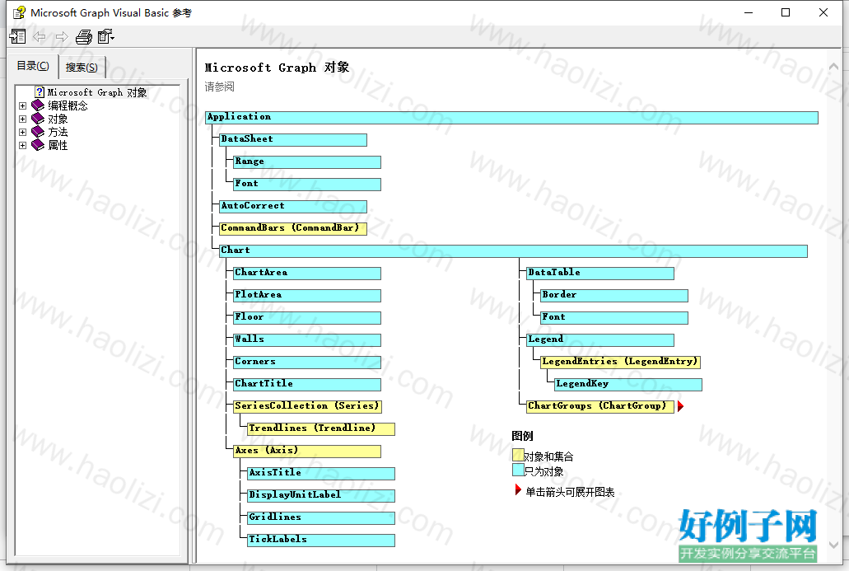Click the Back arrow toolbar icon
Screen dimensions: 849x571
pos(40,37)
